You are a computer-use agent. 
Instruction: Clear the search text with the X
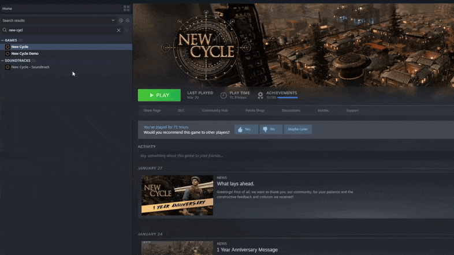tap(119, 30)
